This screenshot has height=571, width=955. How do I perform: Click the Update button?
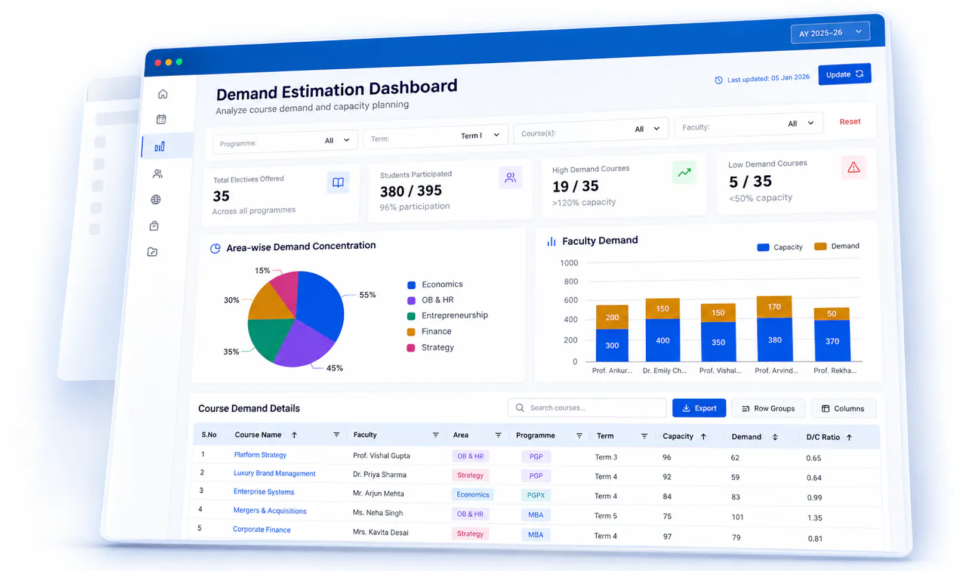pyautogui.click(x=845, y=74)
